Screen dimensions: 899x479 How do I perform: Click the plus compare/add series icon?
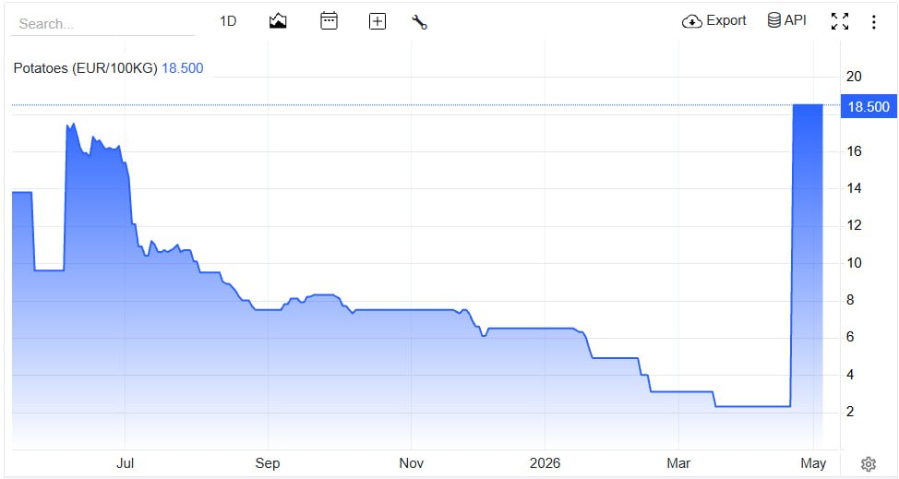[377, 22]
